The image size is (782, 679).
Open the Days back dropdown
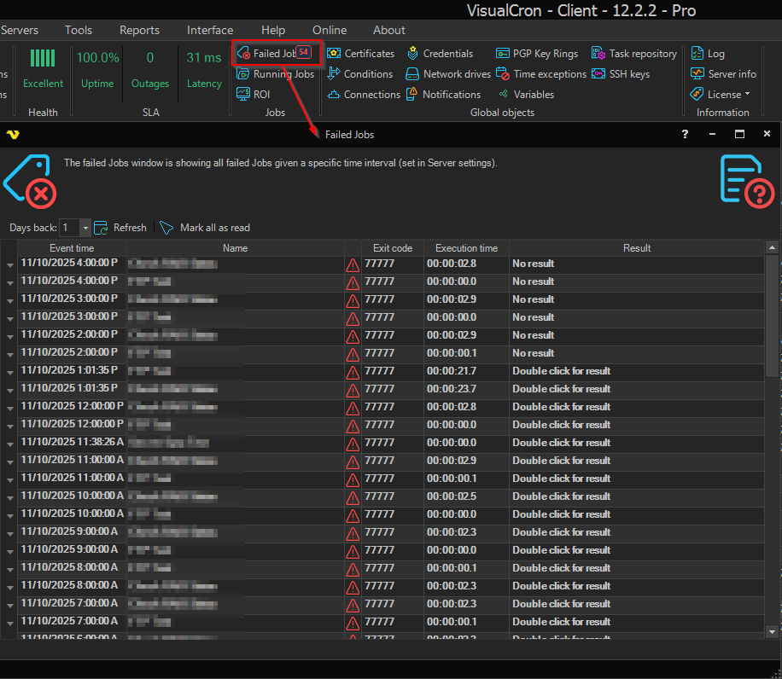[x=85, y=228]
